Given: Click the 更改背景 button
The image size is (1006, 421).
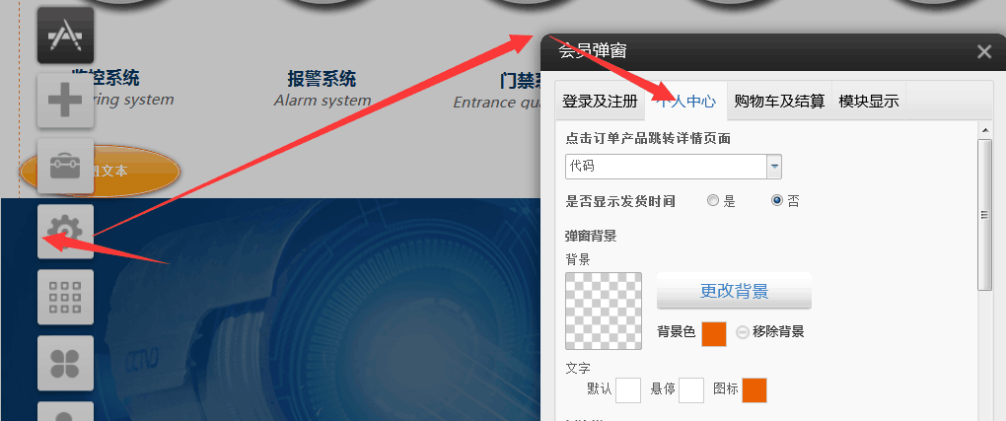Looking at the screenshot, I should click(734, 292).
